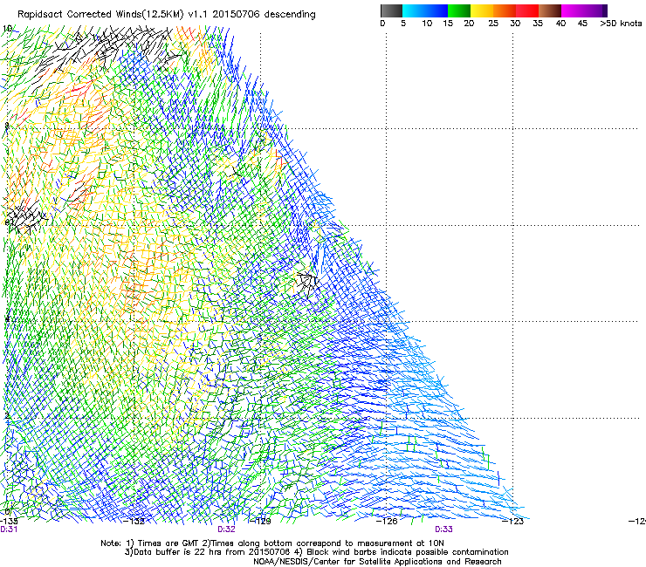Click the latitude 10 label at top-left corner
Screen dimensions: 646x567
(7, 29)
